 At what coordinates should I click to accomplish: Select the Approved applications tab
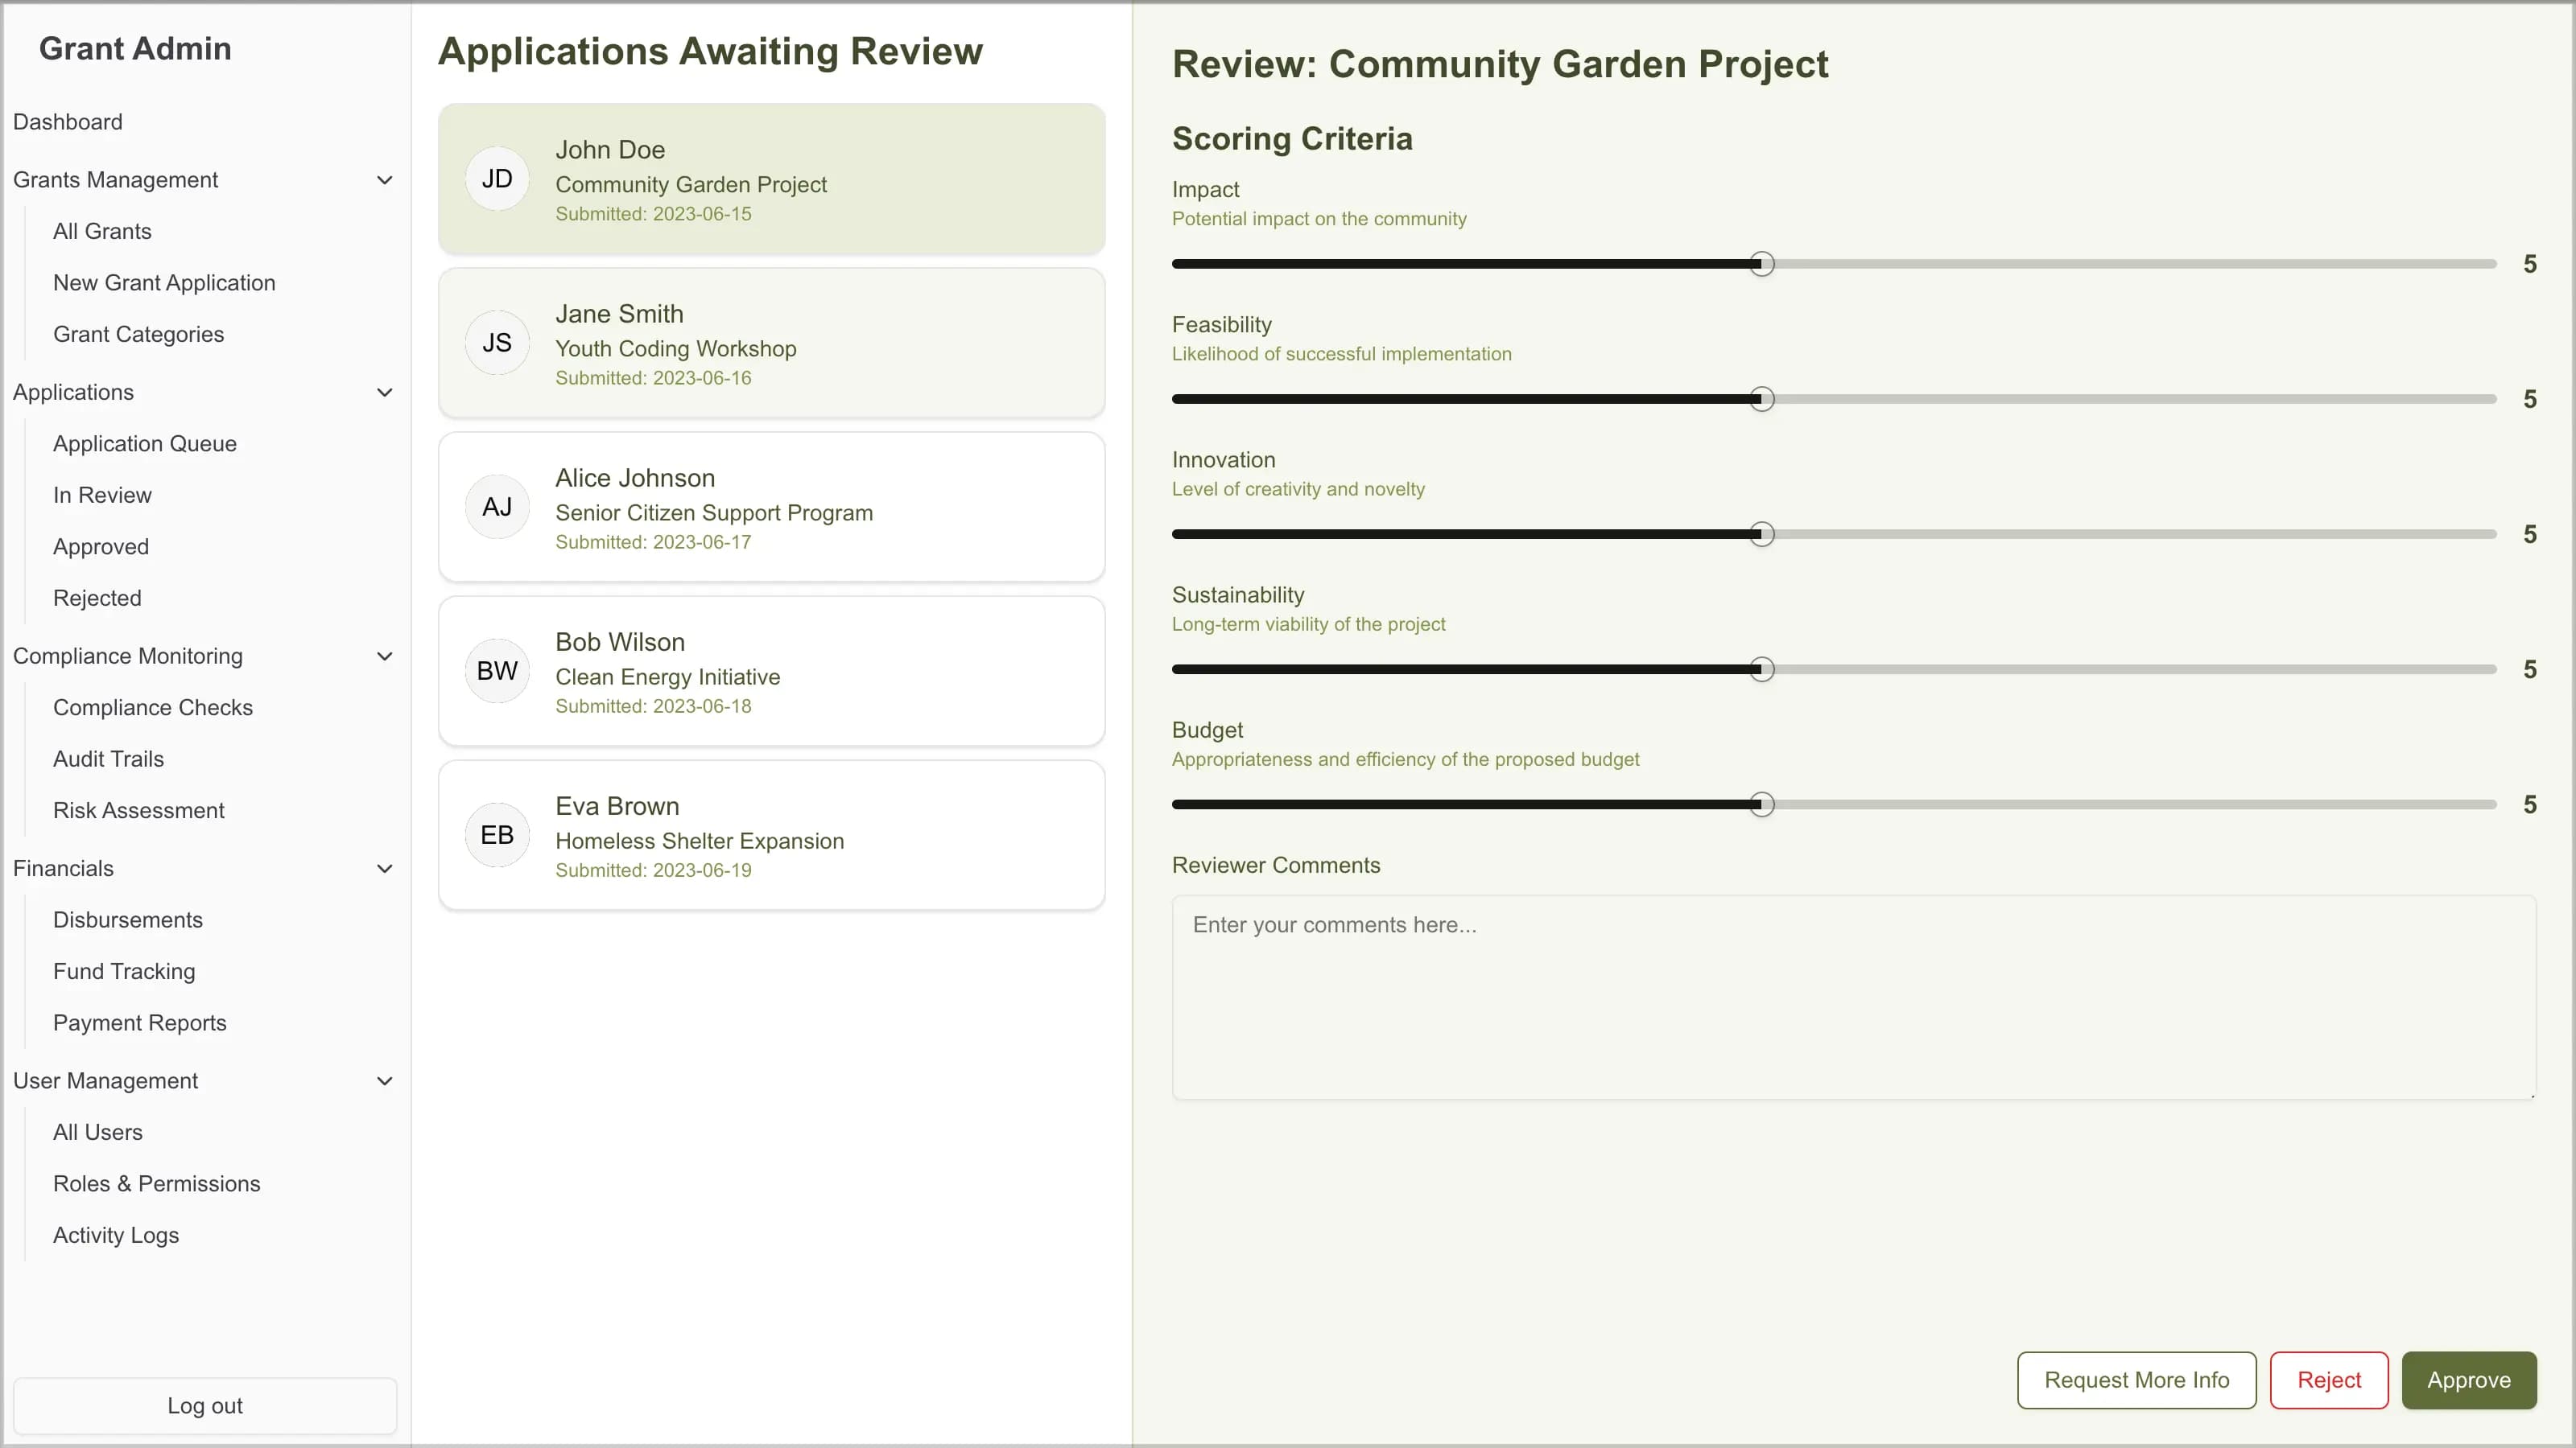click(x=101, y=546)
